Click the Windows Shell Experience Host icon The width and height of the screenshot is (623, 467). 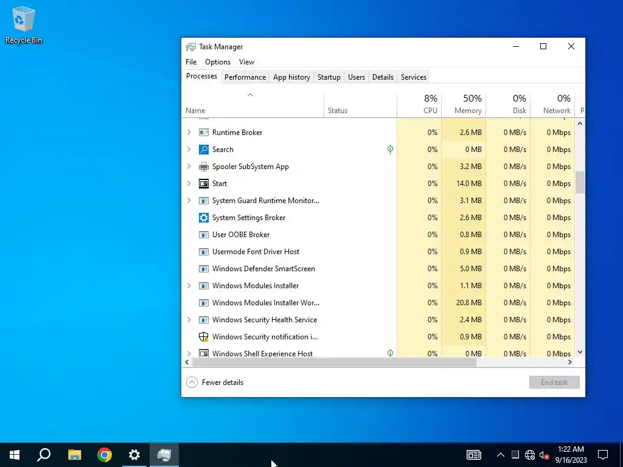(203, 353)
